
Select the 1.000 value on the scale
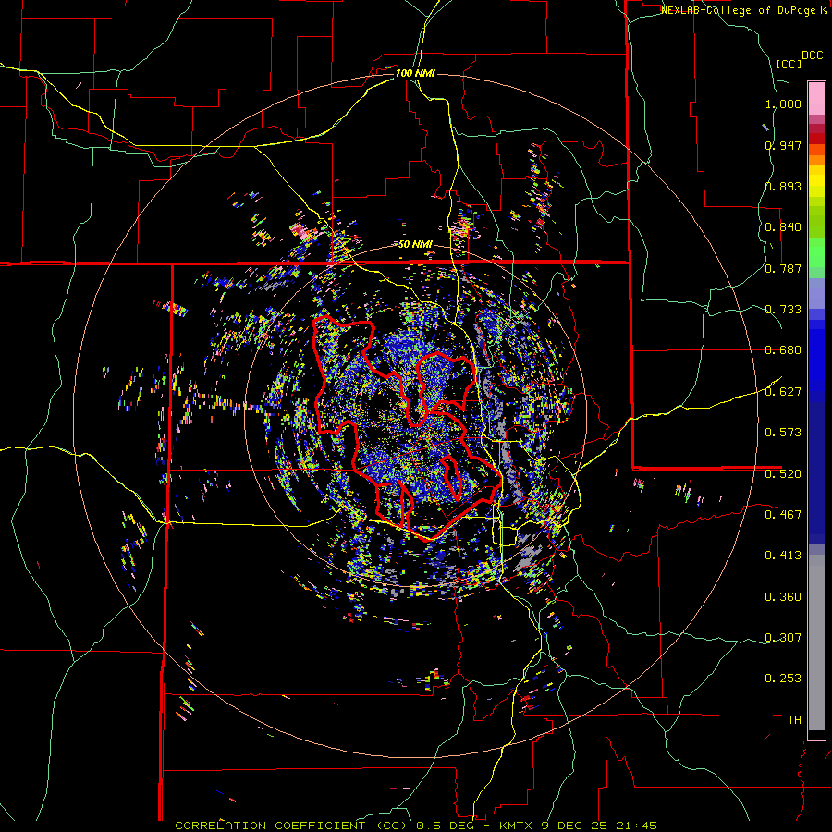click(783, 104)
